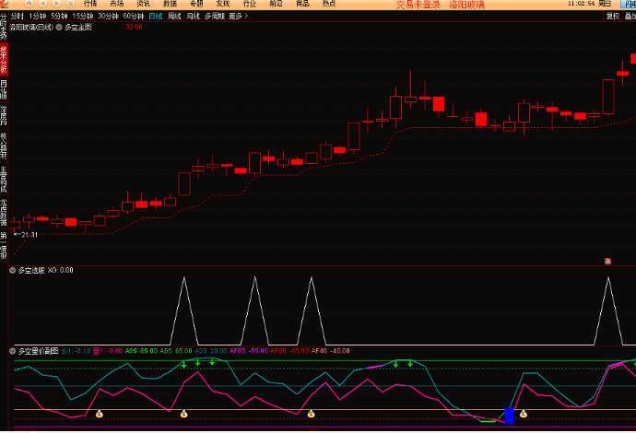Screen dimensions: 636x433
Task: Toggle the 多空主图 indicator circle button
Action: pos(60,29)
